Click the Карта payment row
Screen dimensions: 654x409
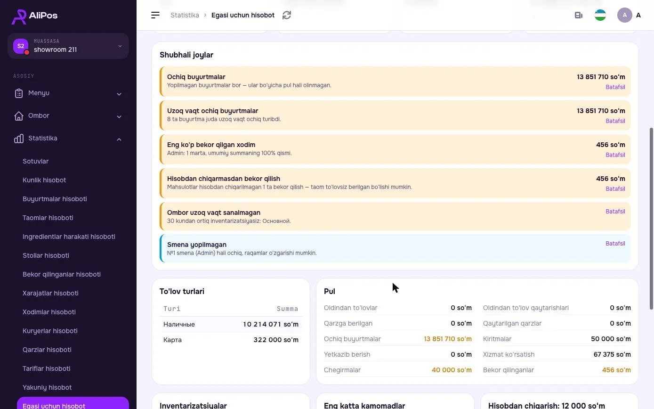tap(231, 340)
